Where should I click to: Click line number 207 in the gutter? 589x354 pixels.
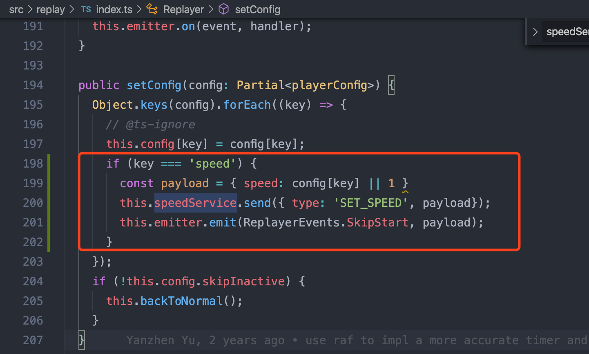pos(33,340)
